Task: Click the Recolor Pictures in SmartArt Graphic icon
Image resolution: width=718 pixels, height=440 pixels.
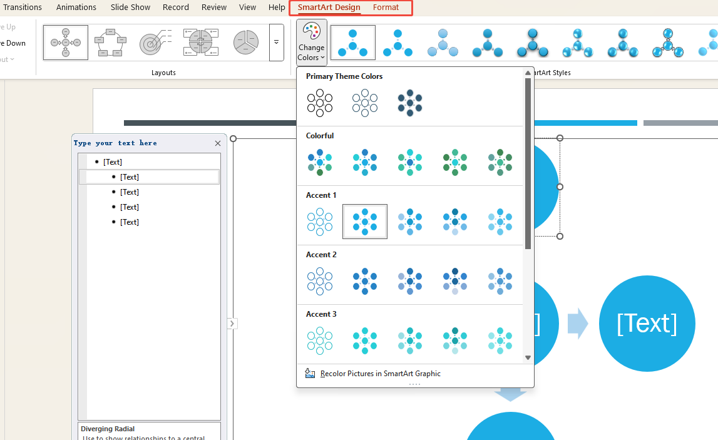Action: pyautogui.click(x=310, y=374)
